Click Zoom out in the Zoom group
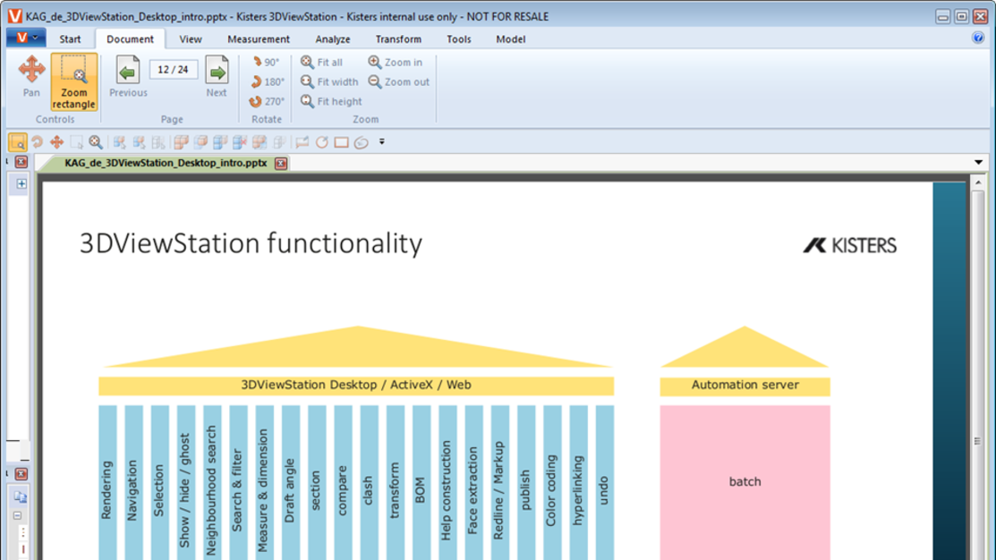996x560 pixels. pos(399,81)
